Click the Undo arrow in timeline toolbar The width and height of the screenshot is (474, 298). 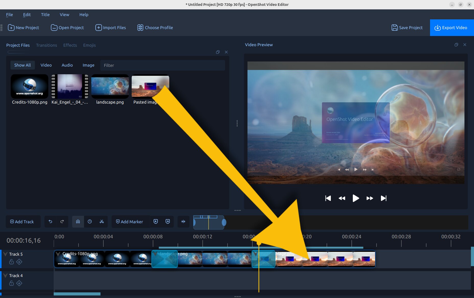coord(50,221)
